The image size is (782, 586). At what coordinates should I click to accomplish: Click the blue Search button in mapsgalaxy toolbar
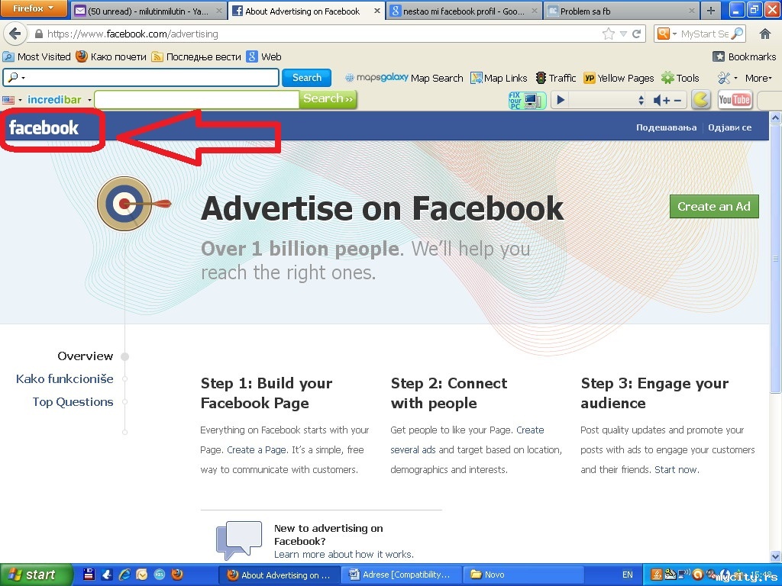[307, 78]
